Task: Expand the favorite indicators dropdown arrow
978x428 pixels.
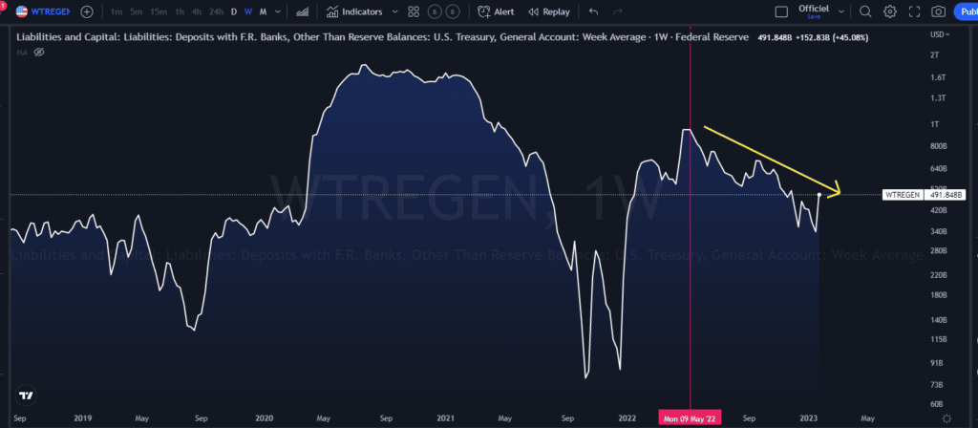Action: click(x=394, y=11)
